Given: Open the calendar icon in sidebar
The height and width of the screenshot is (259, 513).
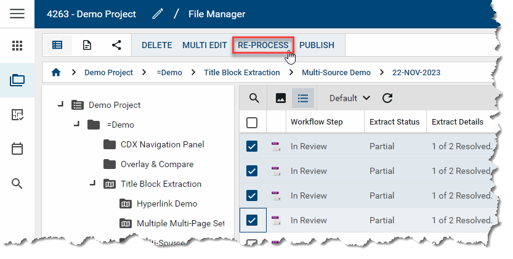Looking at the screenshot, I should click(x=17, y=149).
